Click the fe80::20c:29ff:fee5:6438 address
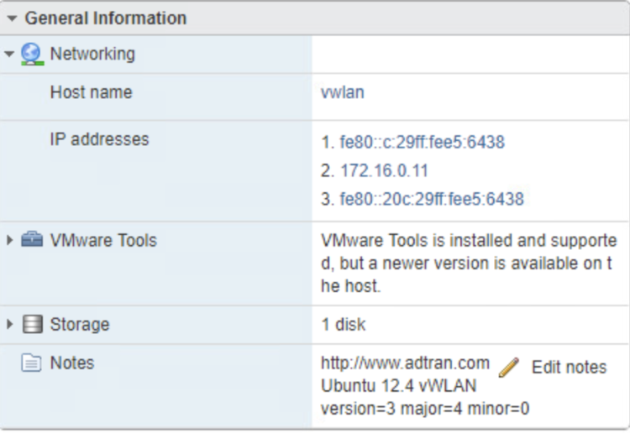Viewport: 630px width, 433px height. 431,200
